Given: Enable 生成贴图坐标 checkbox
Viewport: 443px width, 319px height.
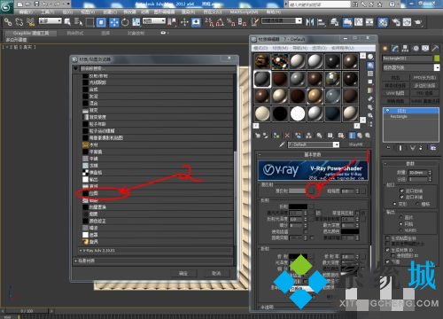Looking at the screenshot, I should click(x=388, y=238).
